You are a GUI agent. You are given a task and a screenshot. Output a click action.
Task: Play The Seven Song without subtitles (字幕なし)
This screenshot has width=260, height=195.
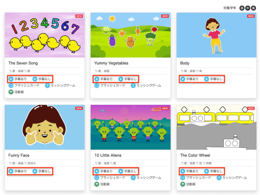tap(42, 79)
